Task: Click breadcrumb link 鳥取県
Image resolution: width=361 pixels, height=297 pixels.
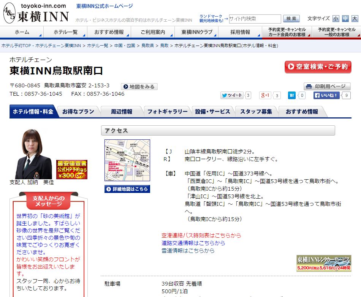Action: click(x=147, y=46)
